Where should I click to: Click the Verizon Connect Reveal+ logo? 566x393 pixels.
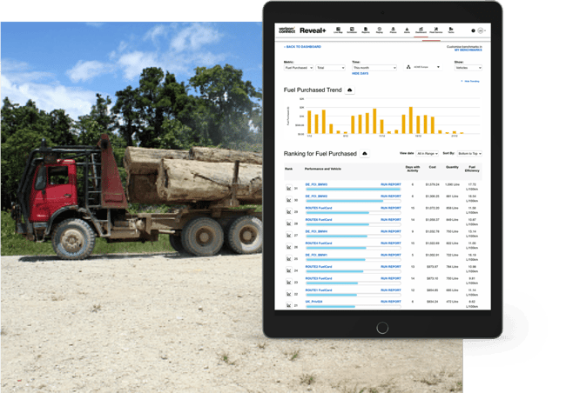(x=302, y=30)
